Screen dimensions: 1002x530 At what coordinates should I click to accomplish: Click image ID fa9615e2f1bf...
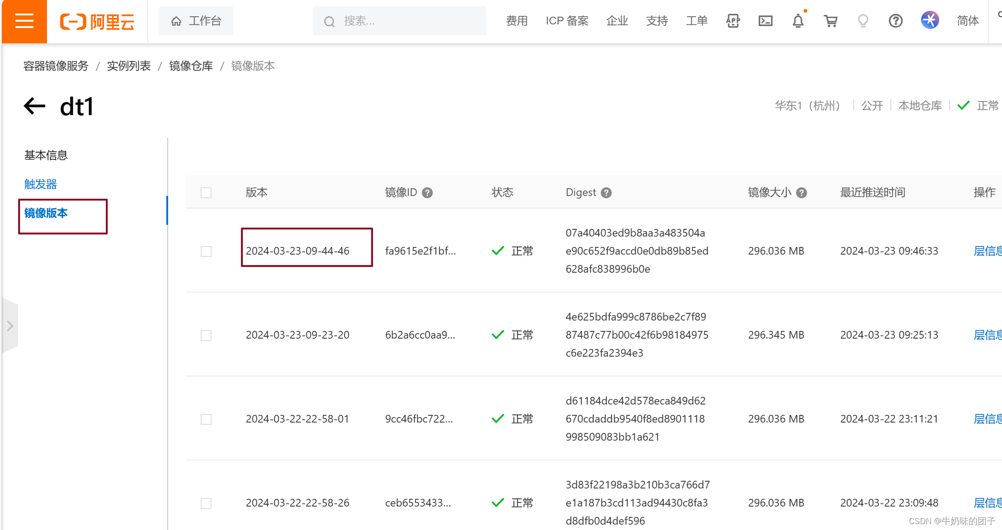[x=420, y=251]
